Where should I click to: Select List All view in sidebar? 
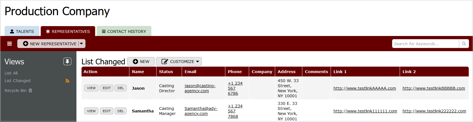[x=11, y=73]
